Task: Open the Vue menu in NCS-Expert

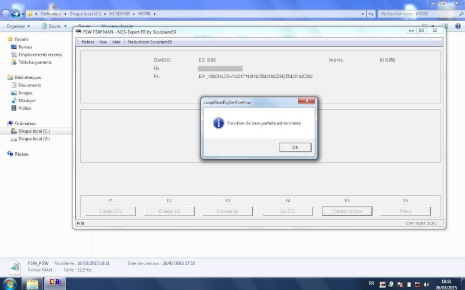Action: tap(103, 42)
